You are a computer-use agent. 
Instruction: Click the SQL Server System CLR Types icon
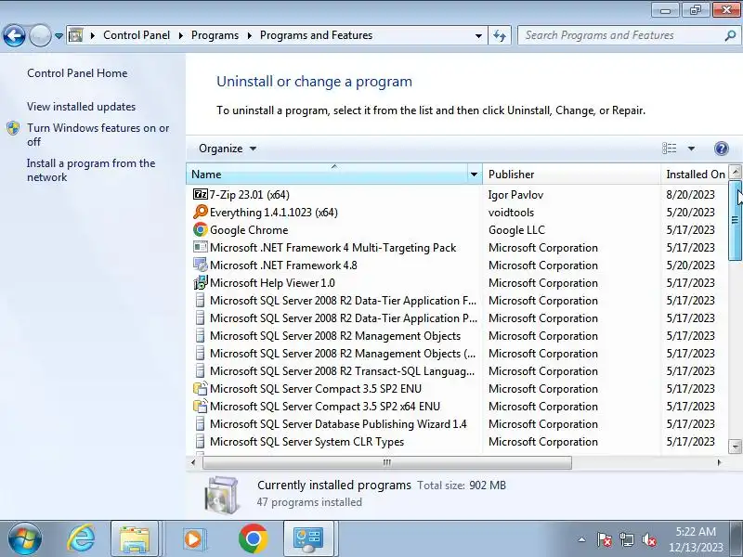point(201,442)
